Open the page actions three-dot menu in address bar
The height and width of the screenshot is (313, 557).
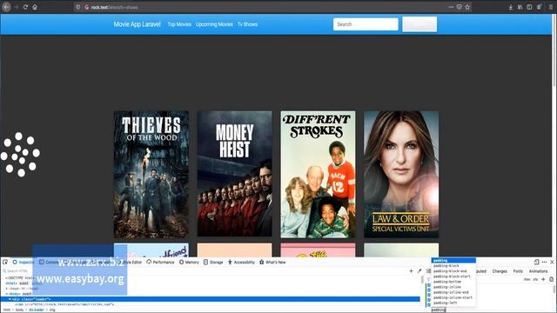pos(451,7)
